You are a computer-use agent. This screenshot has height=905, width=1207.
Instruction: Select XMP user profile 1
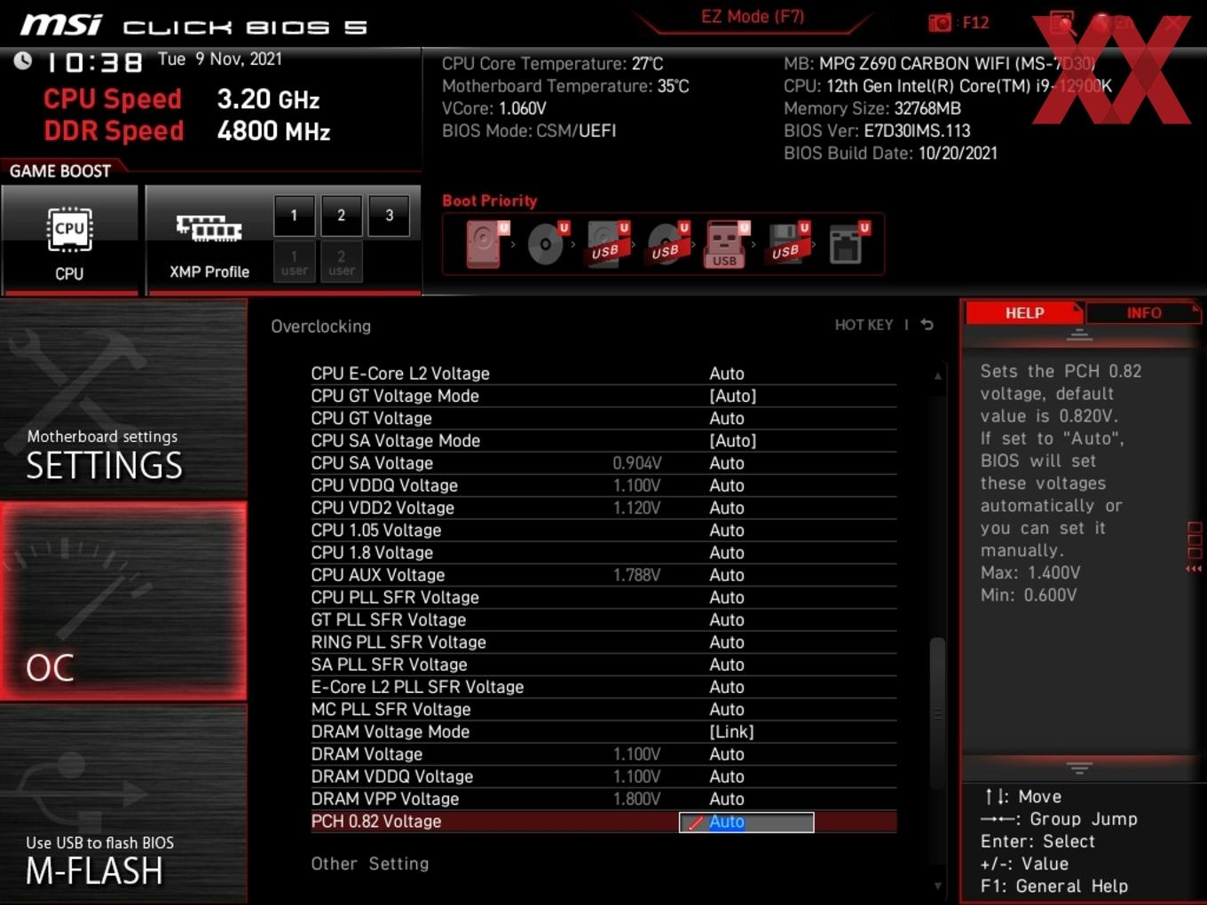tap(294, 262)
